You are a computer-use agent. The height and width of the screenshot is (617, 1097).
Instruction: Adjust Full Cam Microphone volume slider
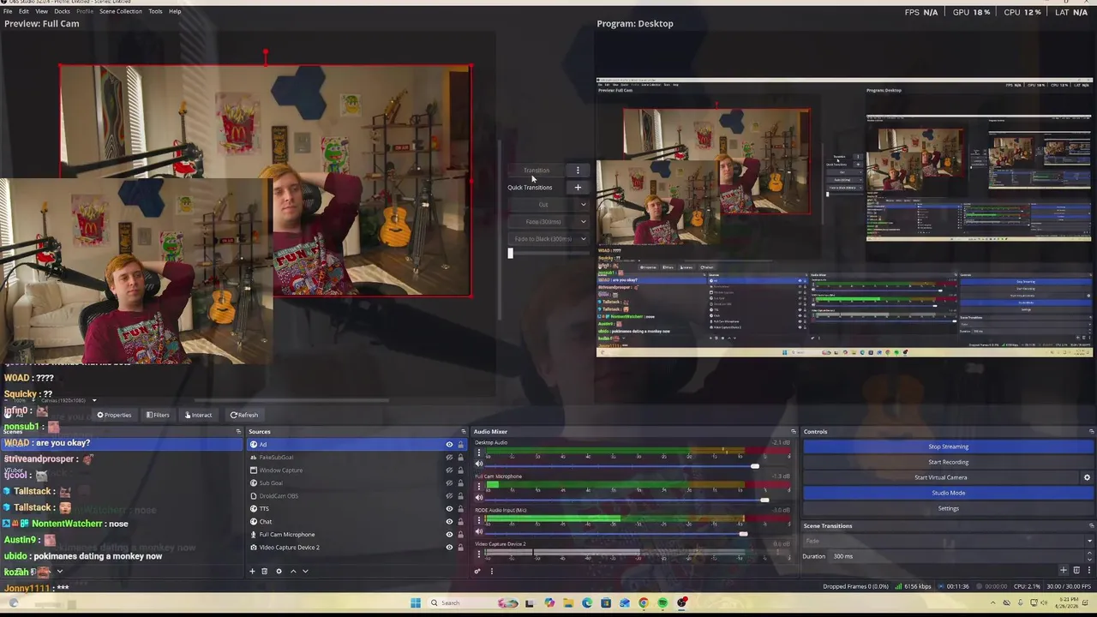764,500
